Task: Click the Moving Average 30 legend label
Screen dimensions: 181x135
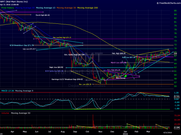Action: tap(66, 8)
